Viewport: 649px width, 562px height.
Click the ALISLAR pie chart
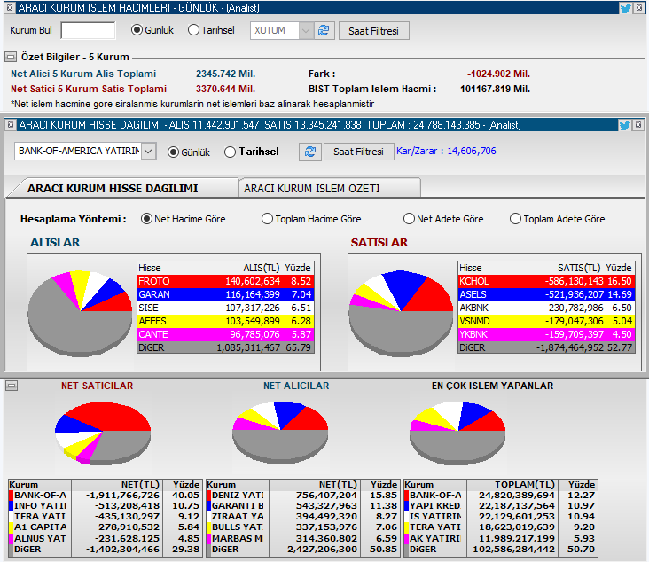[81, 313]
